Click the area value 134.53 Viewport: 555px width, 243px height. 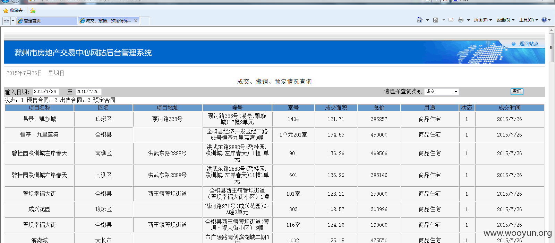(x=336, y=135)
